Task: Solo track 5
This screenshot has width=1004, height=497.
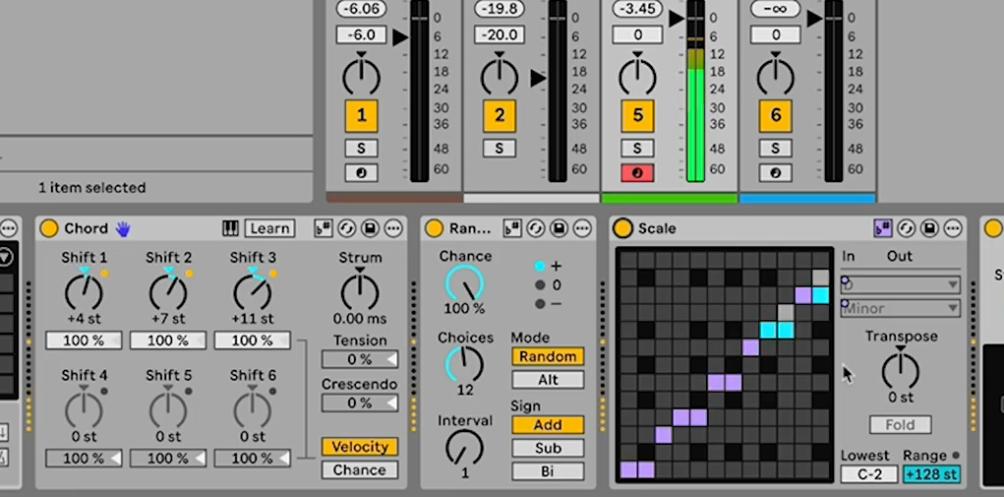Action: 638,149
